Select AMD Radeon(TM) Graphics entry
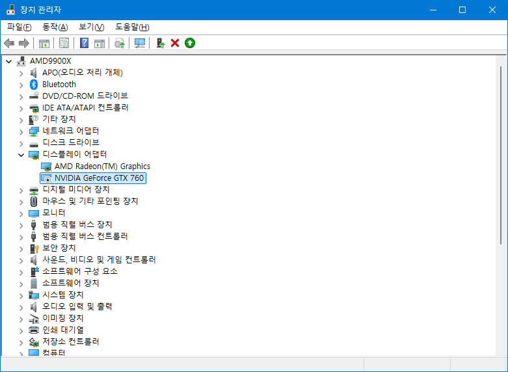 point(102,166)
